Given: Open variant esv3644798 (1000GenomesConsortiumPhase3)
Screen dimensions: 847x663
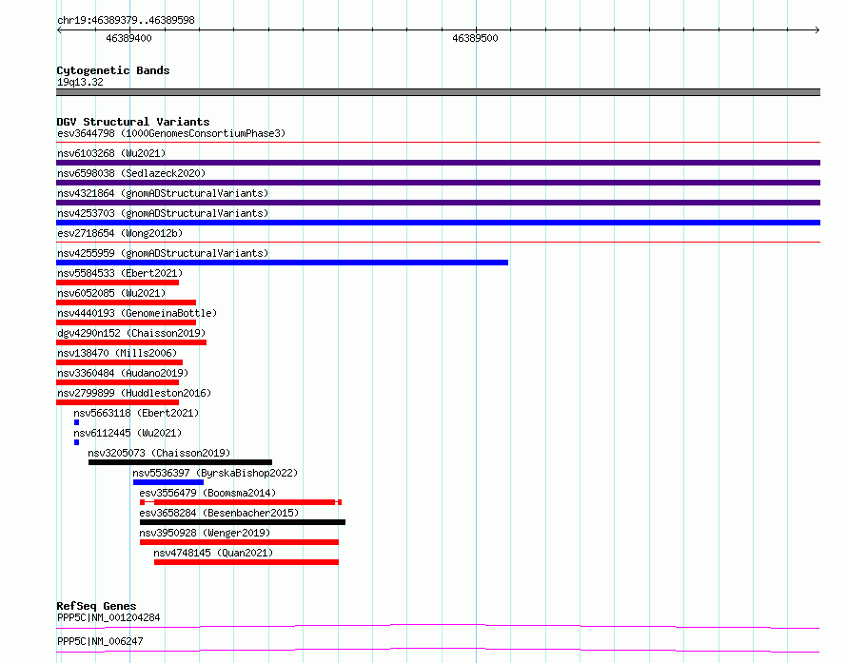Looking at the screenshot, I should click(x=171, y=133).
